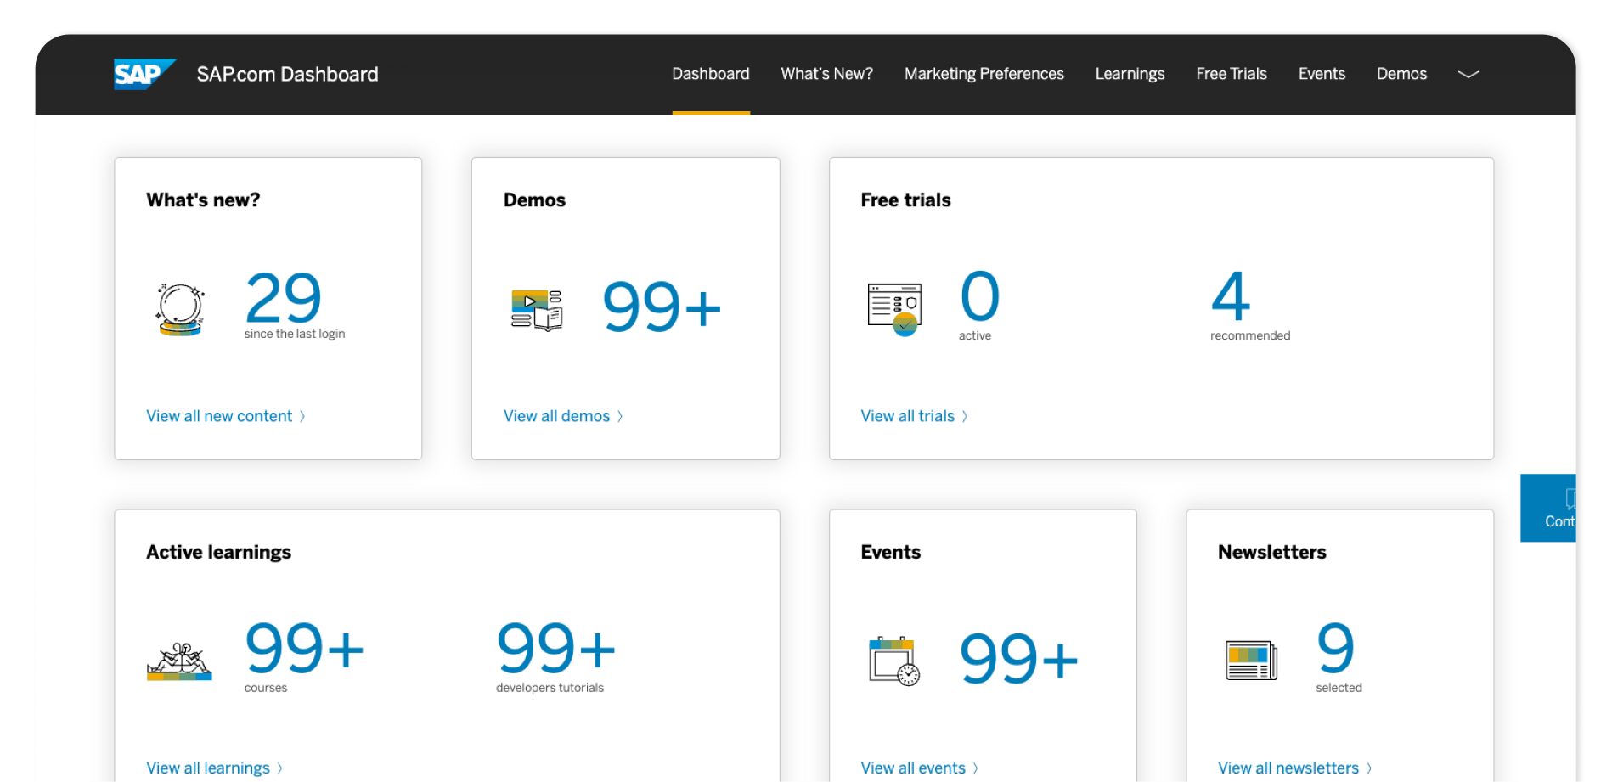Click the 4 recommended trials number
Screen dimensions: 1612x782
(1231, 296)
